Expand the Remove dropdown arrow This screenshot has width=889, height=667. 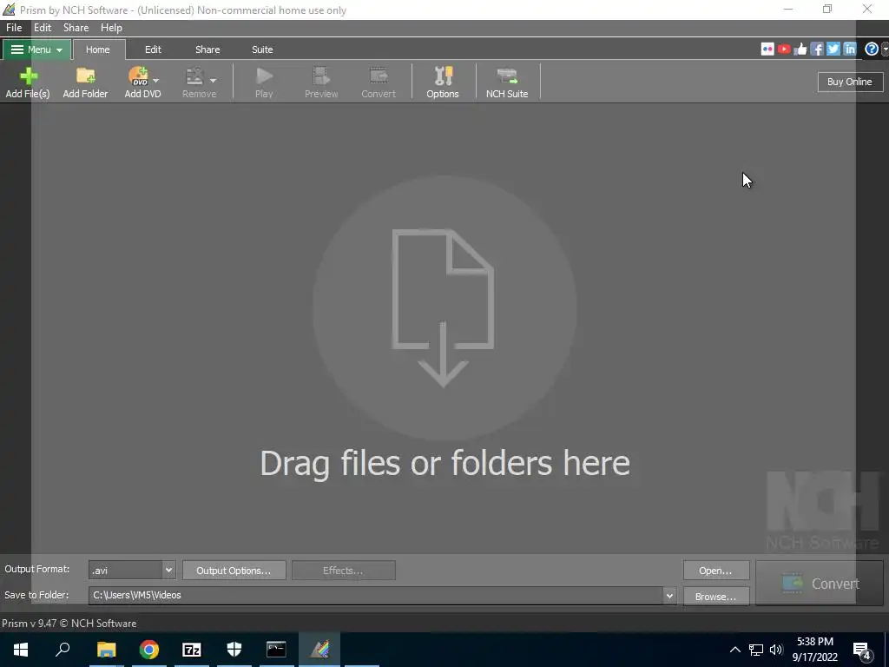214,81
